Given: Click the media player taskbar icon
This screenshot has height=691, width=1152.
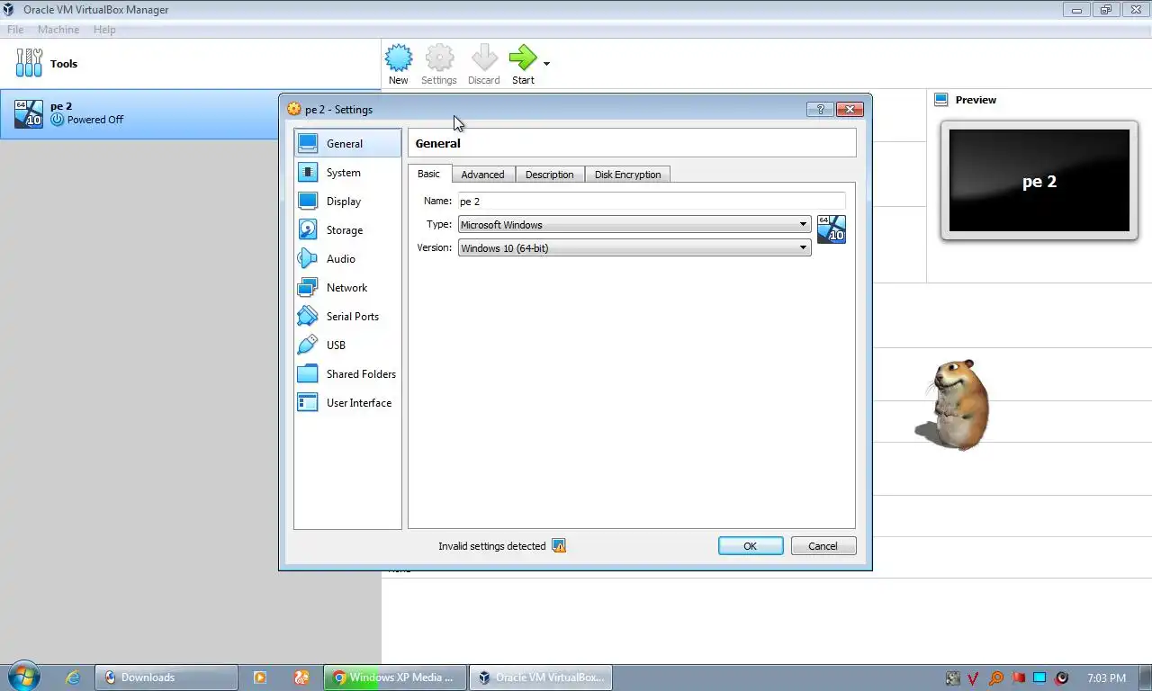Looking at the screenshot, I should pyautogui.click(x=260, y=678).
